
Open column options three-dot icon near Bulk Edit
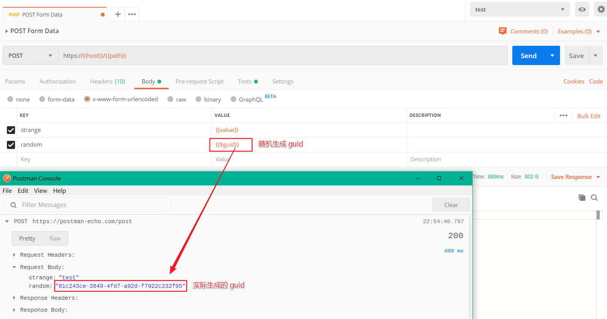564,115
